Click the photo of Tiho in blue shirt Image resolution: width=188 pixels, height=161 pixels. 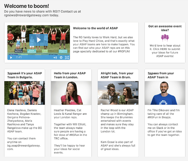[x=165, y=93]
